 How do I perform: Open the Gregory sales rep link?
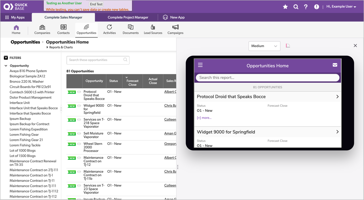(170, 144)
